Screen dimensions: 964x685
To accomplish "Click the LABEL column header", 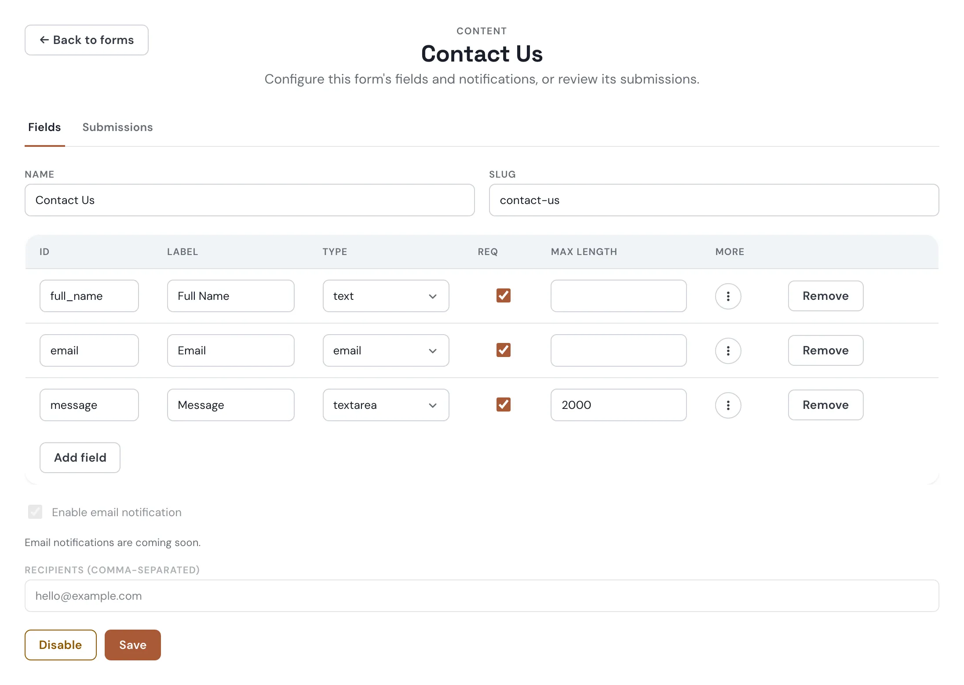I will (x=183, y=252).
